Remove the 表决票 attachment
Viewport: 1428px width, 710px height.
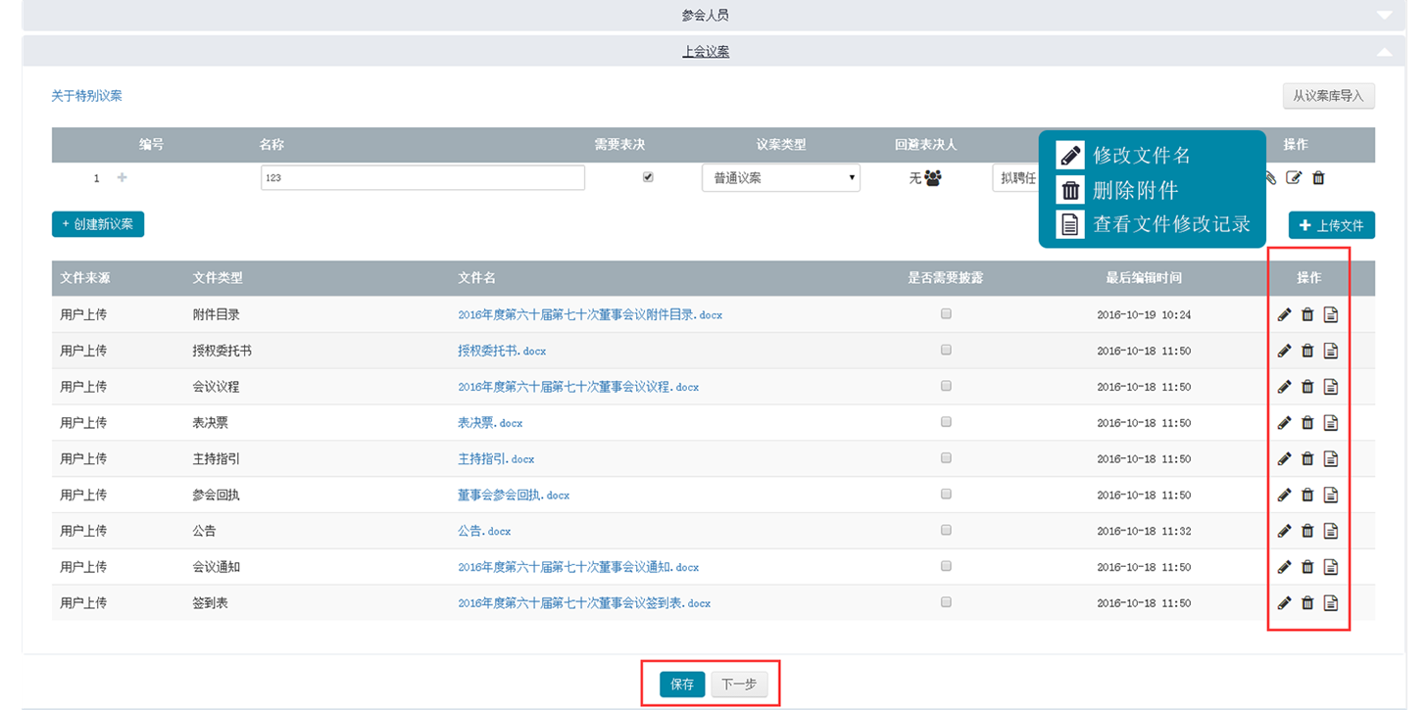(1307, 423)
